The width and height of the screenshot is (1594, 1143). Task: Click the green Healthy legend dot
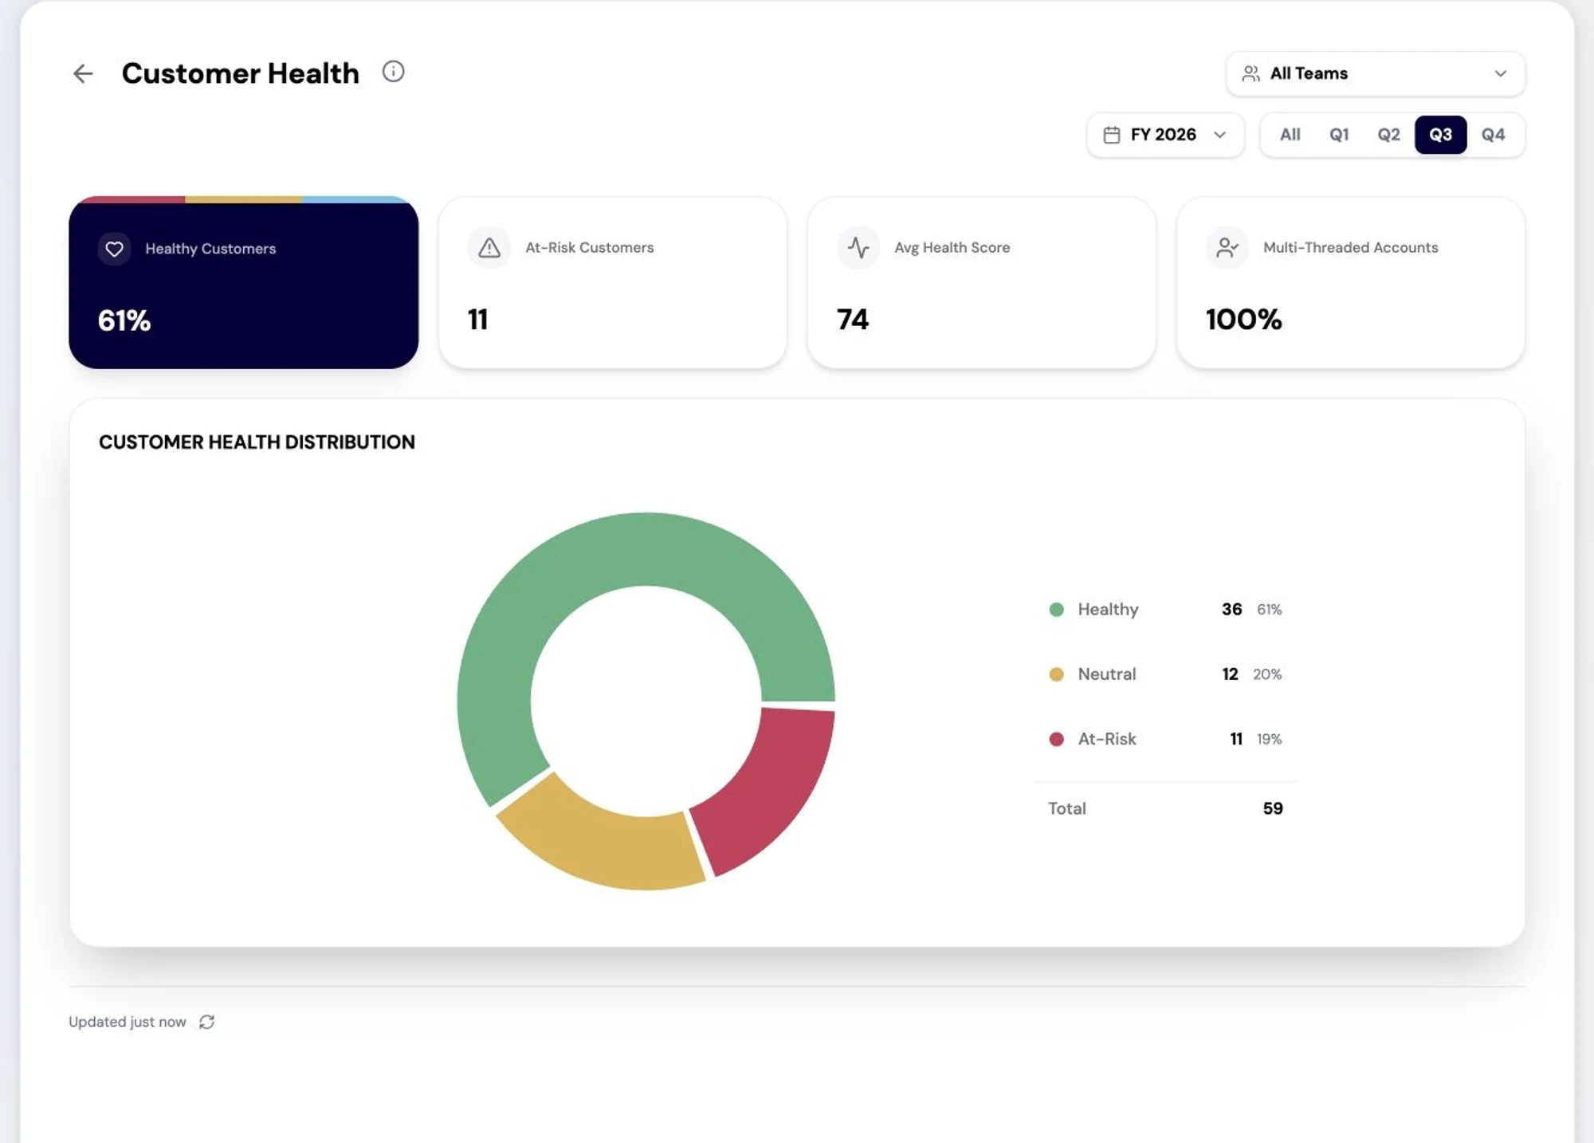coord(1057,610)
